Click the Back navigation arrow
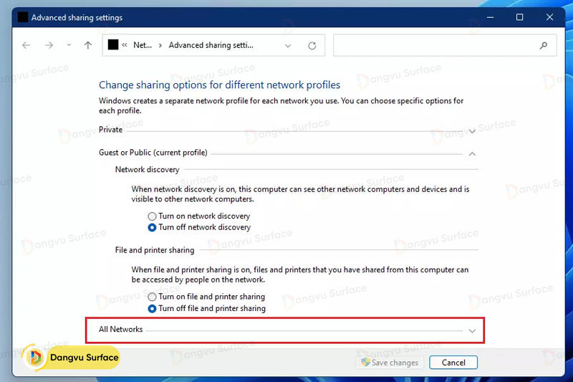The width and height of the screenshot is (573, 382). pos(27,45)
